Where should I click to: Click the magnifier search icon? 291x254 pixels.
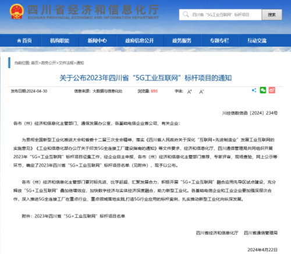click(x=186, y=15)
